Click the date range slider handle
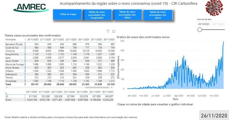The width and height of the screenshot is (229, 120). [200, 30]
